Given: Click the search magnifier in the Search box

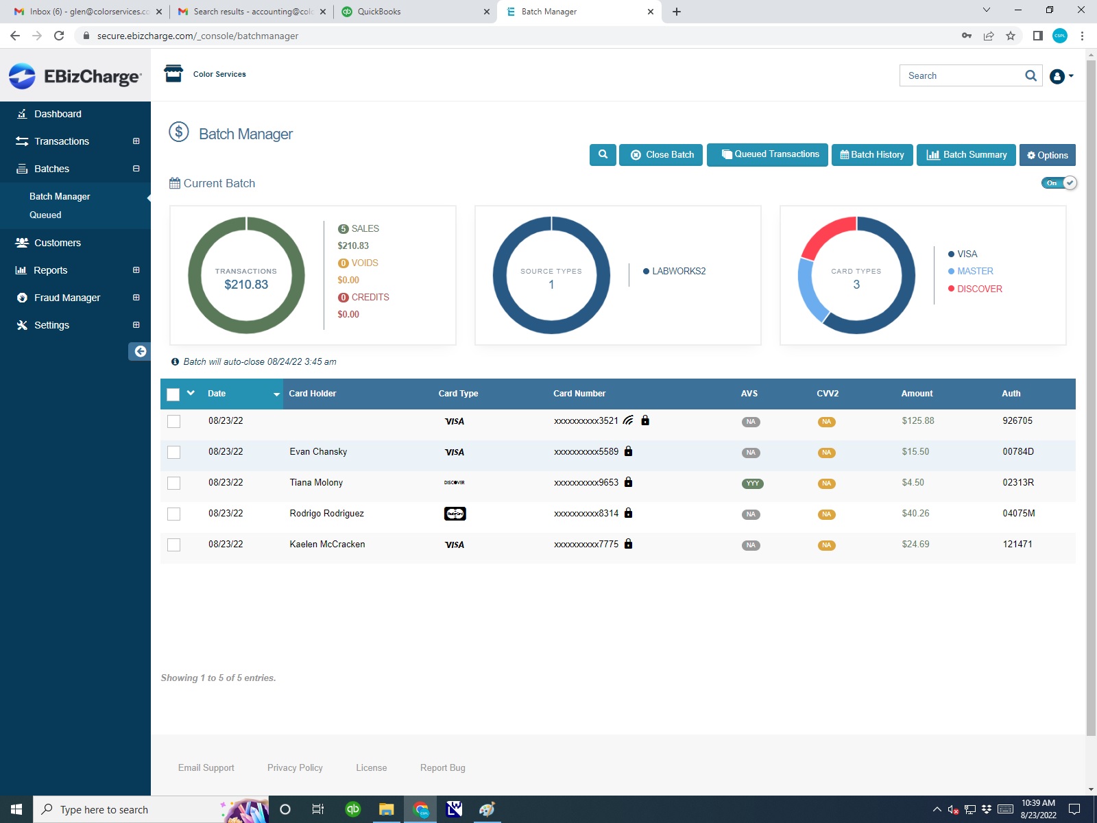Looking at the screenshot, I should click(1030, 75).
